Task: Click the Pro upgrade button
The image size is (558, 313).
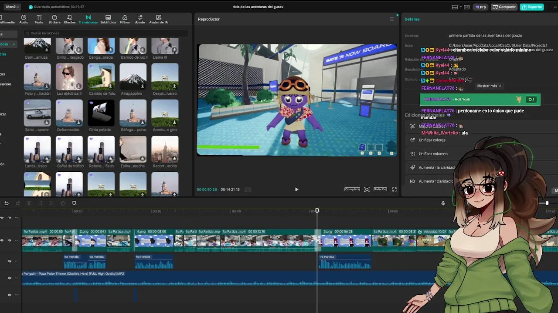Action: [481, 7]
